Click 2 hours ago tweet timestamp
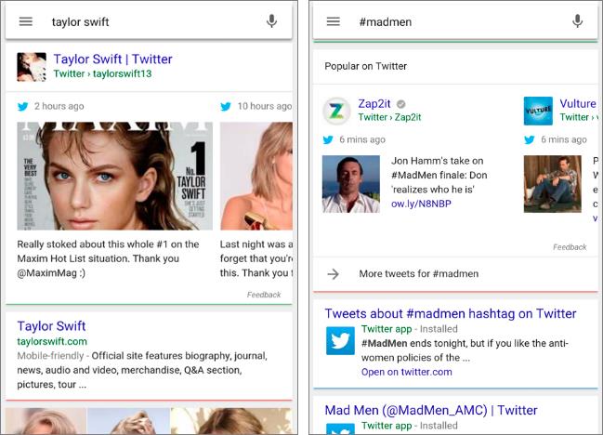The height and width of the screenshot is (435, 603). tap(59, 106)
